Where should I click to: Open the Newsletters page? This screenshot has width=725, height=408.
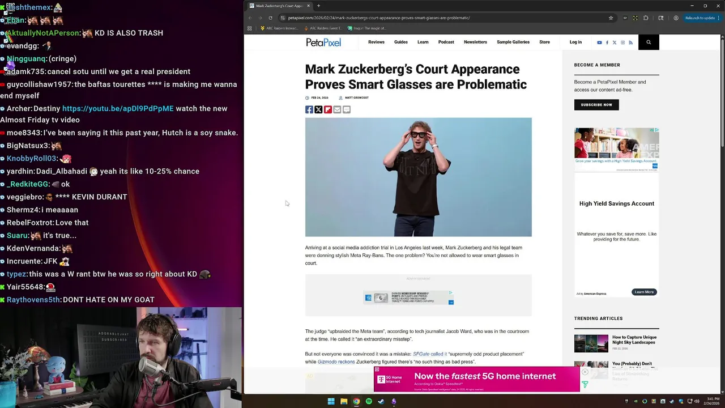tap(475, 42)
